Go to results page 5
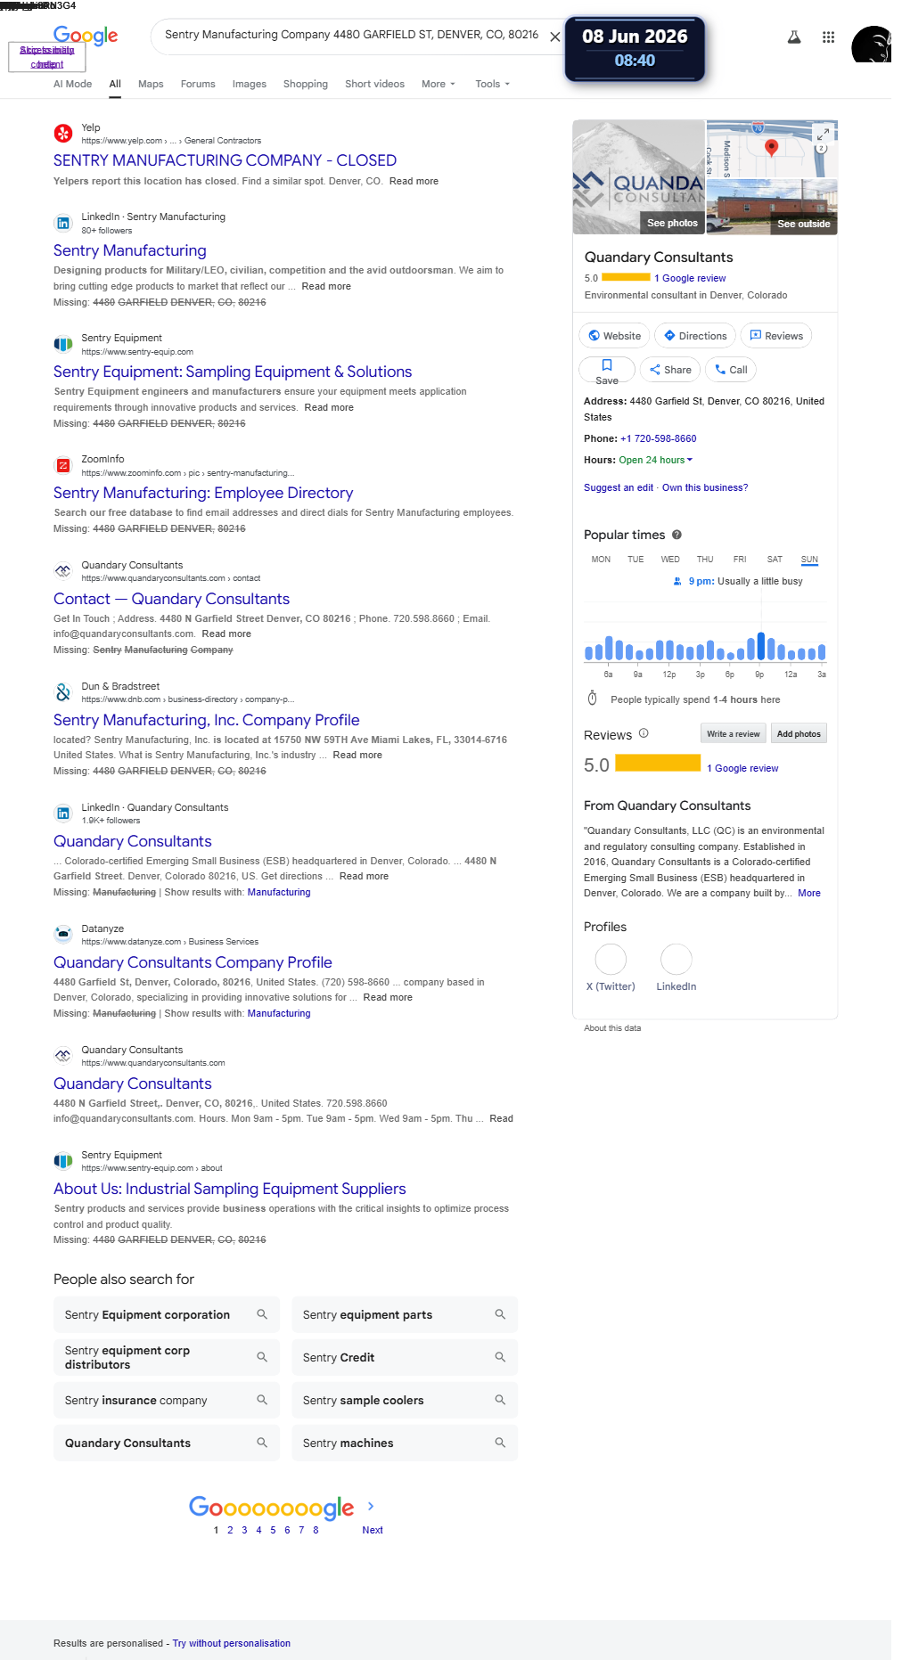The width and height of the screenshot is (902, 1660). (x=273, y=1530)
